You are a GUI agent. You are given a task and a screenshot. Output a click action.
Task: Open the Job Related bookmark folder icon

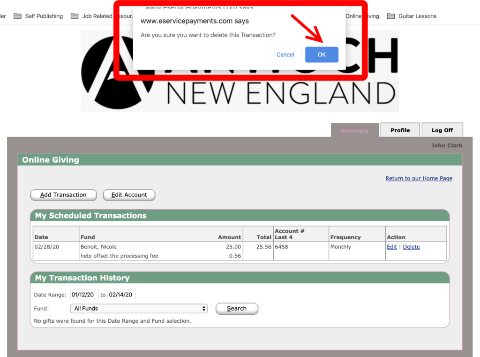75,16
